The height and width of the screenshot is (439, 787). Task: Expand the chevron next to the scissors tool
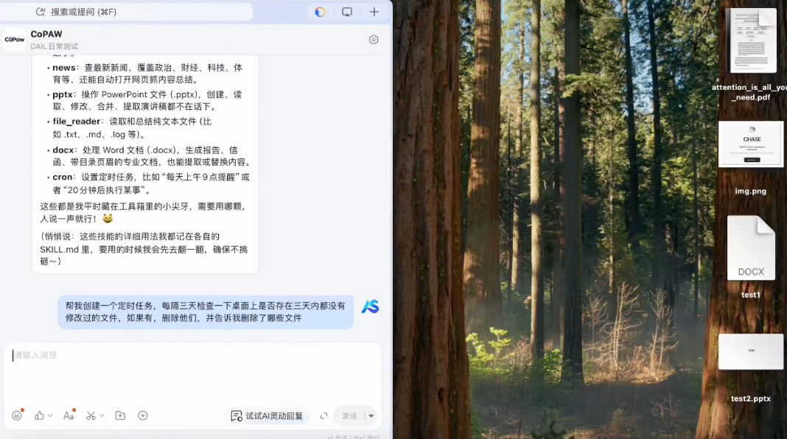click(x=101, y=415)
